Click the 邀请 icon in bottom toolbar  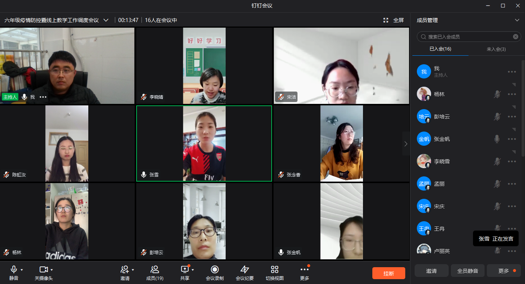point(124,270)
